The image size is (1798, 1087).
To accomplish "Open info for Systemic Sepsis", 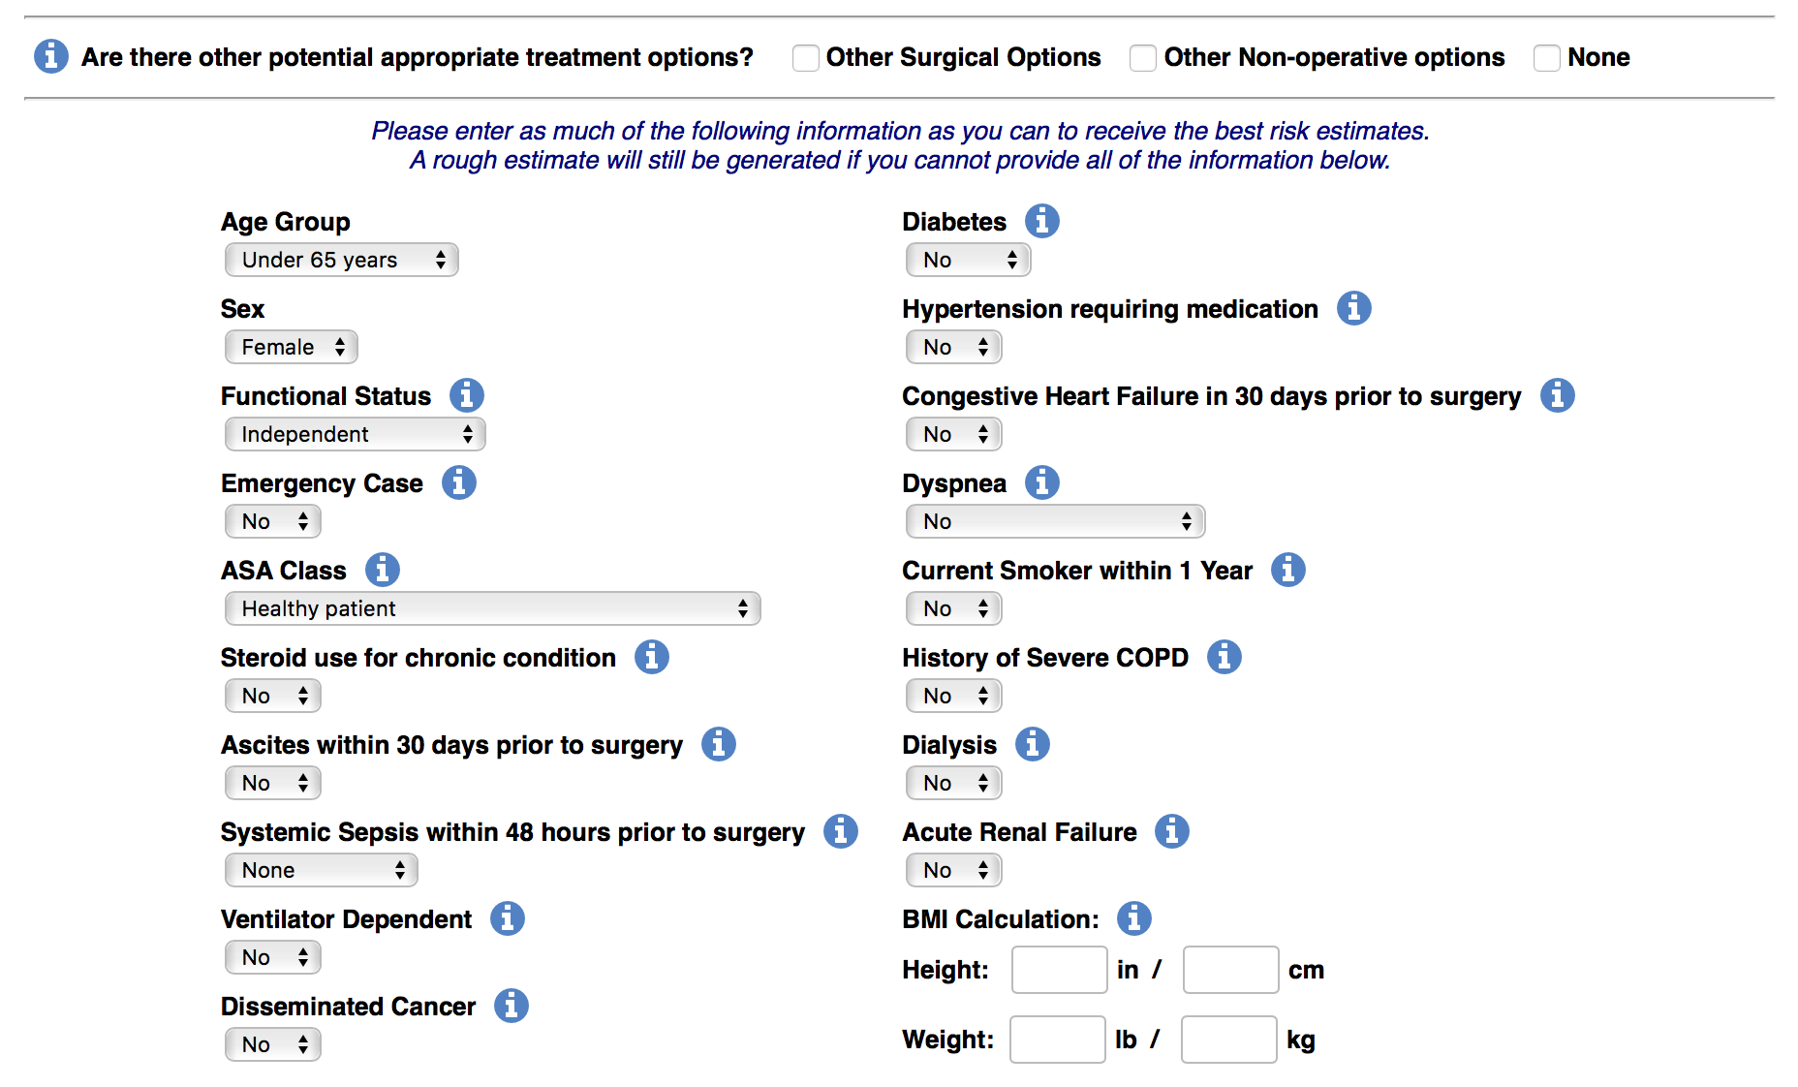I will (x=841, y=831).
